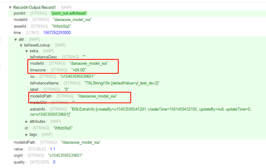Select modelId inside the extra map

38,63
